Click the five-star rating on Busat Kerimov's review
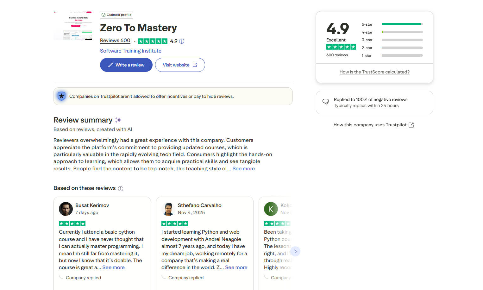Image resolution: width=483 pixels, height=290 pixels. (72, 224)
